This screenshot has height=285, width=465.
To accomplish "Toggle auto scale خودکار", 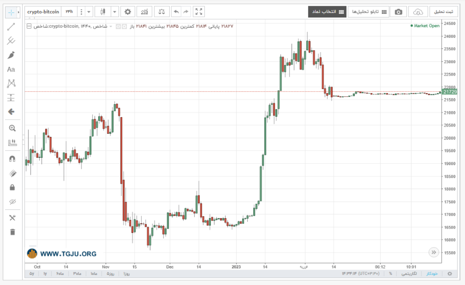I will [x=432, y=274].
